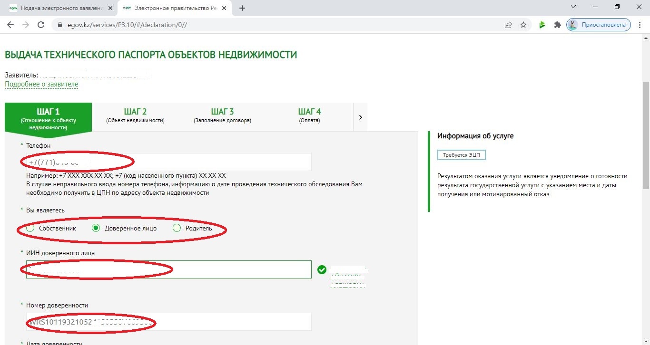Go back to the previous page
Image resolution: width=650 pixels, height=345 pixels.
pyautogui.click(x=10, y=25)
